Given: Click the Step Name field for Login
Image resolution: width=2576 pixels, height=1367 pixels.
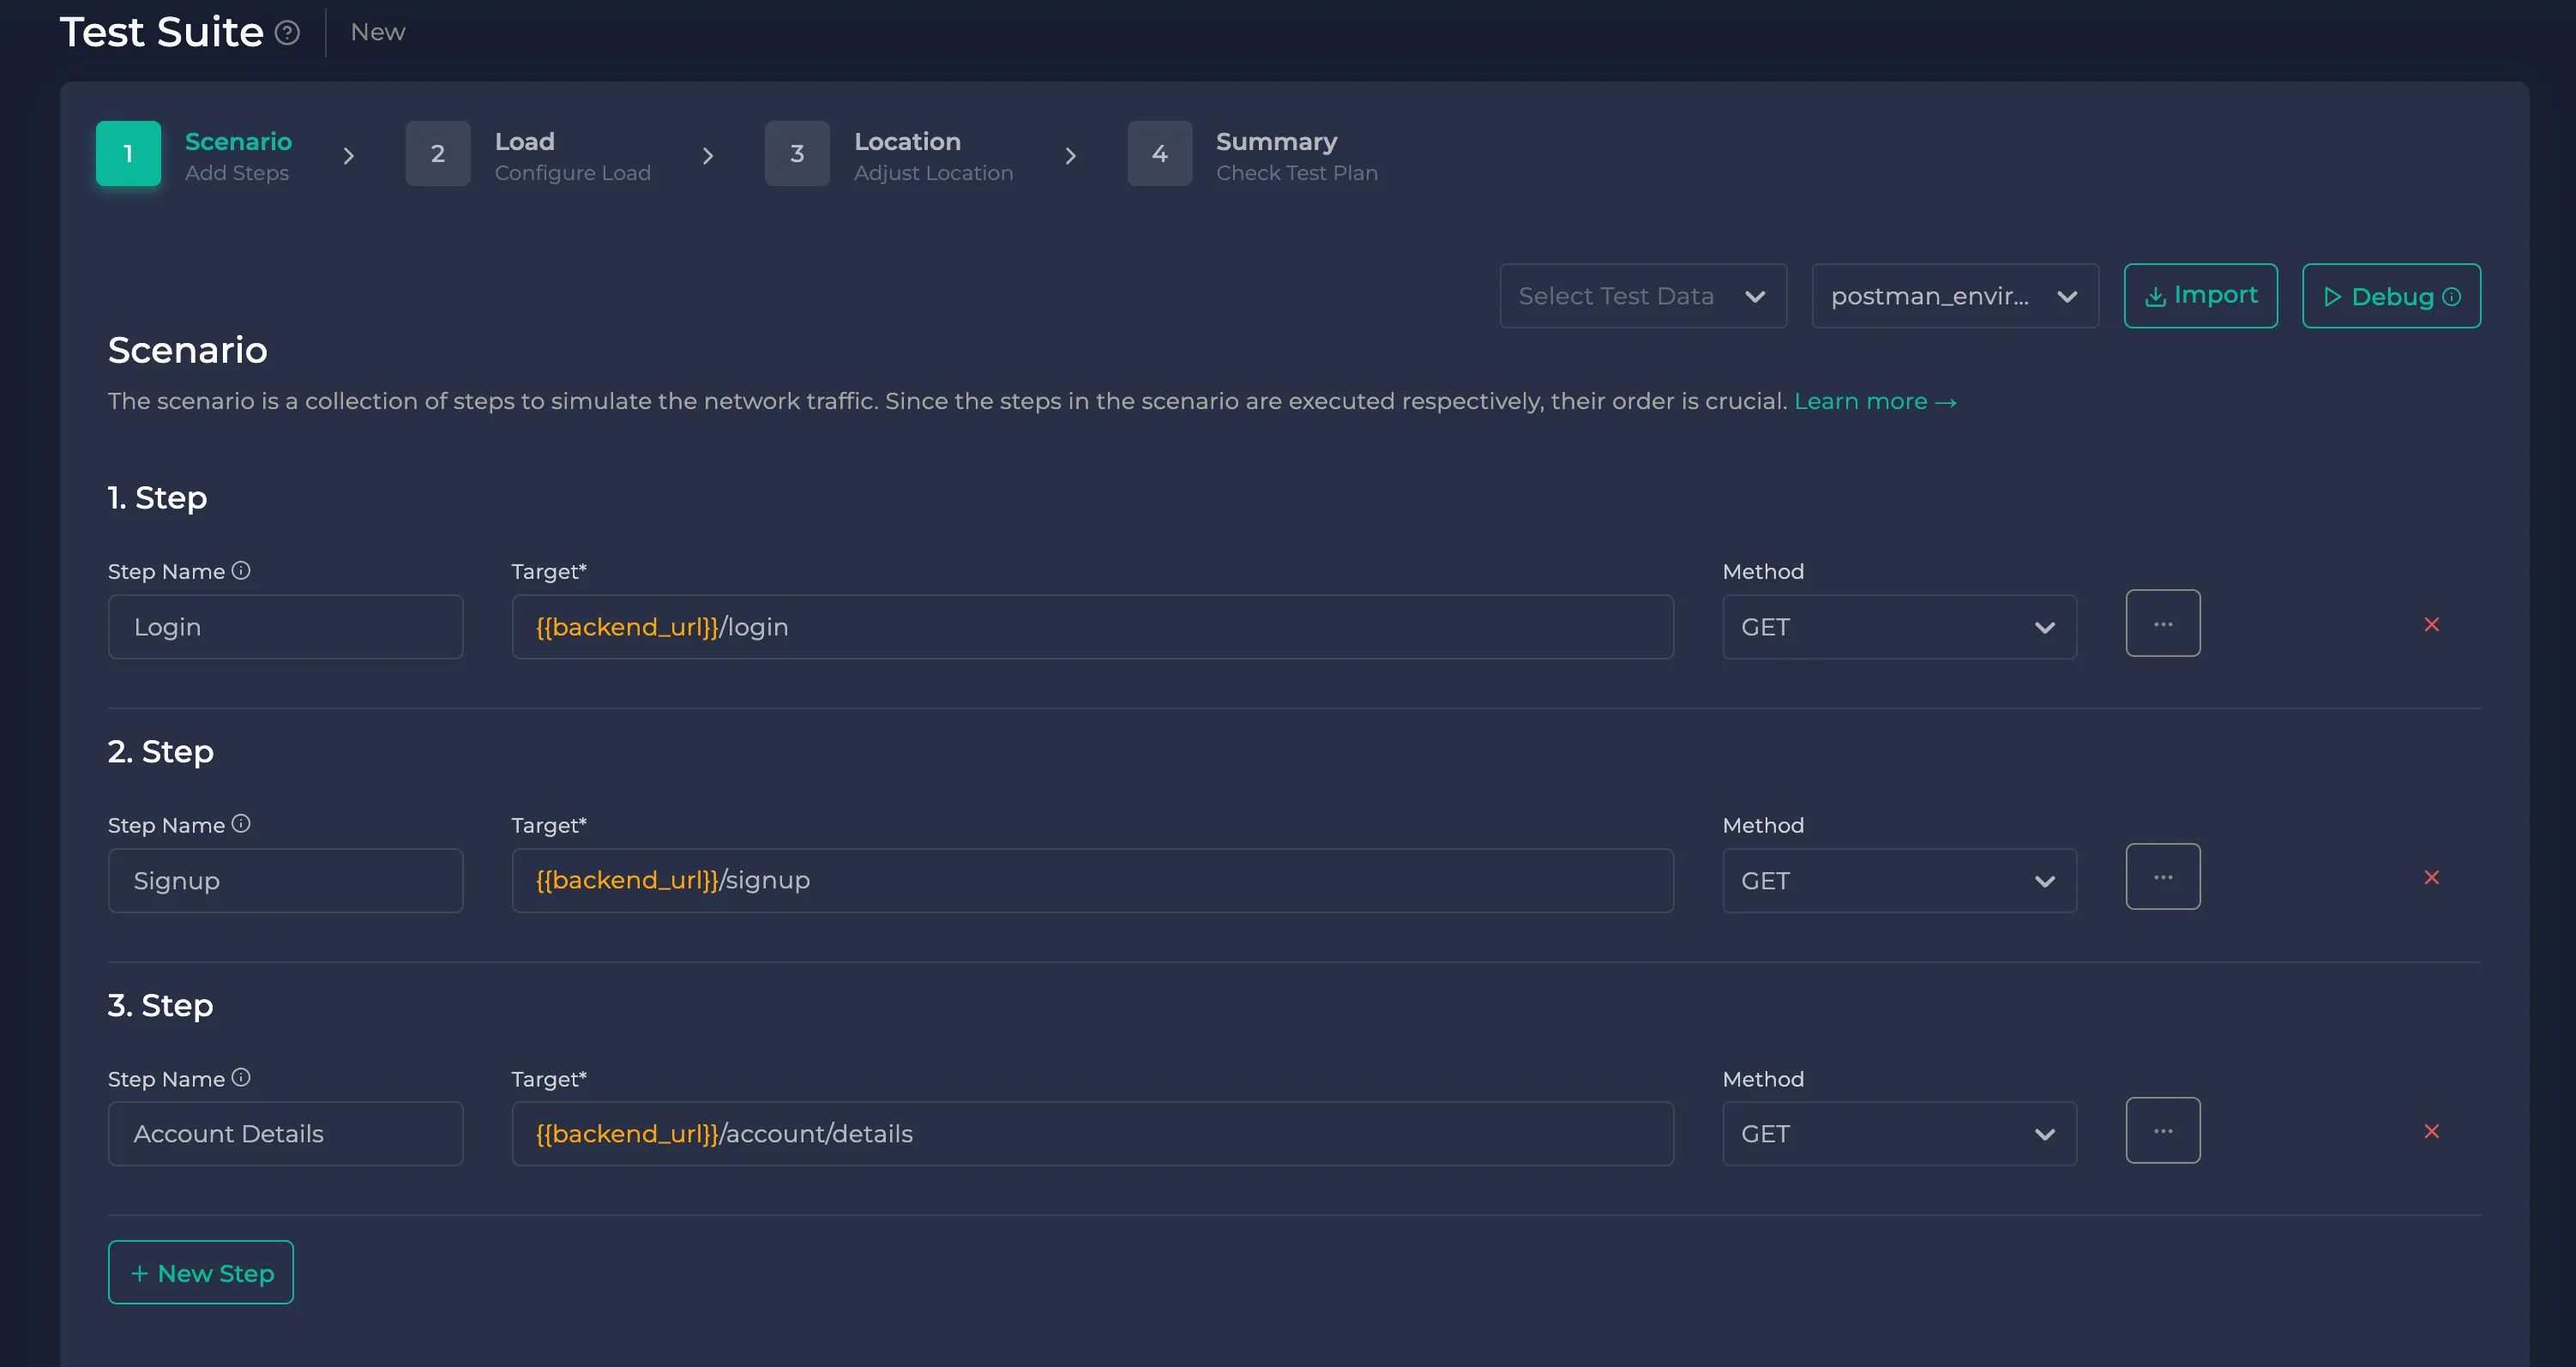Looking at the screenshot, I should coord(285,625).
